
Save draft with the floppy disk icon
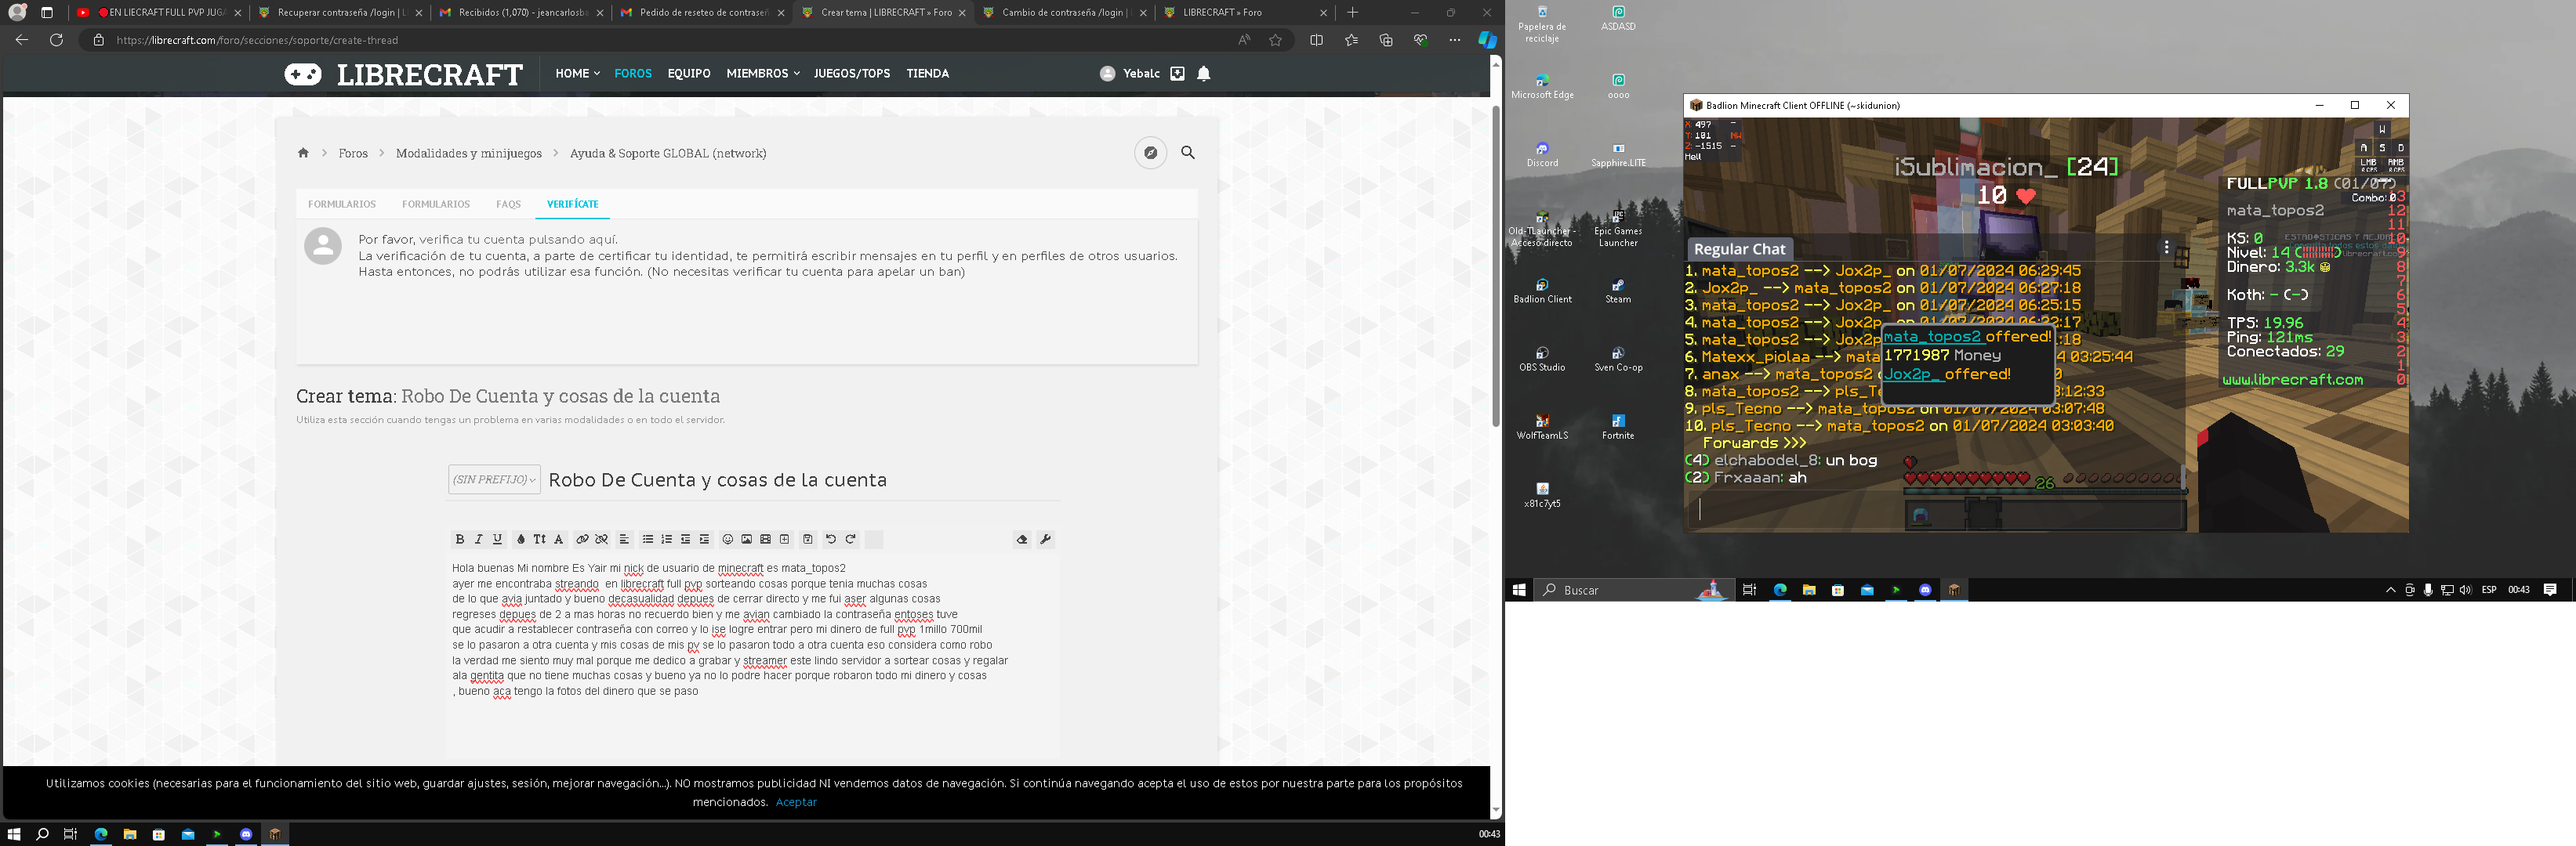tap(808, 540)
